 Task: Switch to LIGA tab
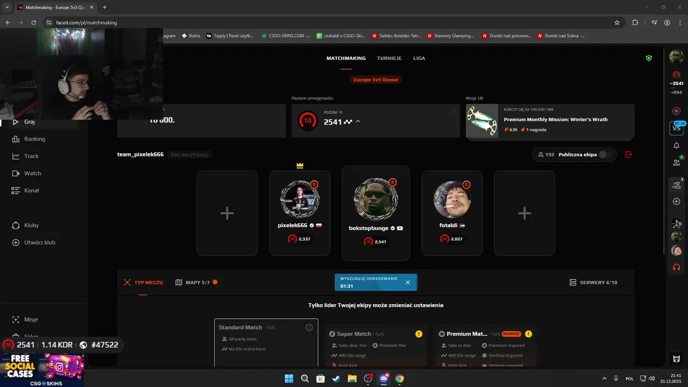pos(419,58)
